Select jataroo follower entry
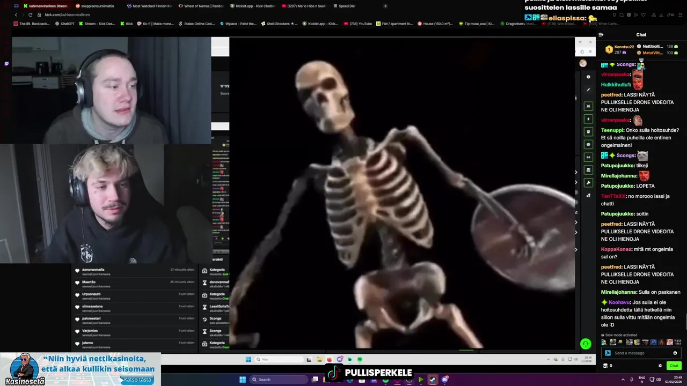 [x=134, y=344]
